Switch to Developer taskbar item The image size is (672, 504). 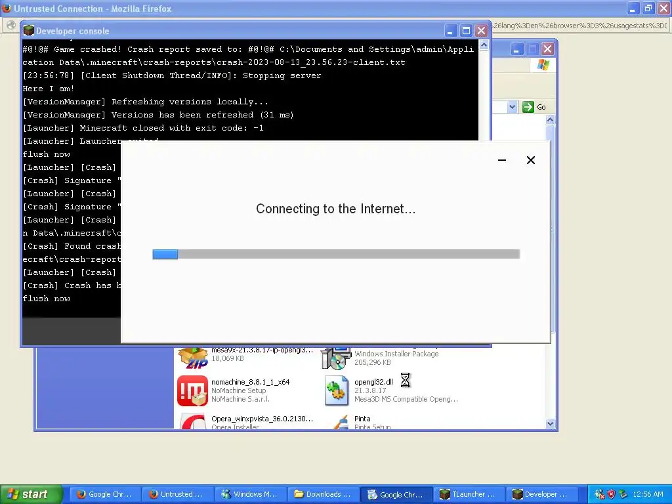click(x=542, y=494)
